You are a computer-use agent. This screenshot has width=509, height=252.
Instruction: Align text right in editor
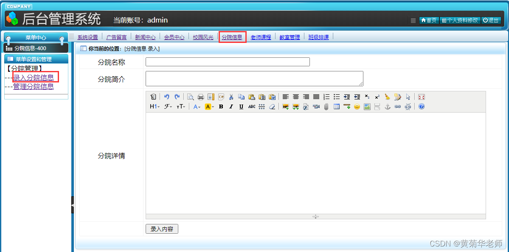tap(306, 97)
